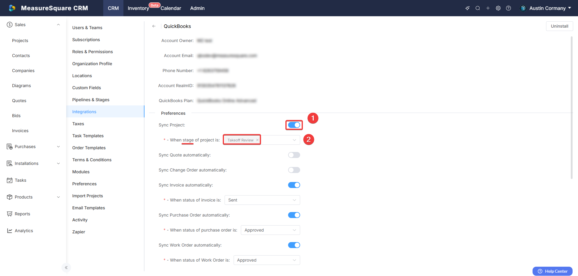This screenshot has width=578, height=276.
Task: Expand the Products section chevron
Action: pyautogui.click(x=58, y=197)
